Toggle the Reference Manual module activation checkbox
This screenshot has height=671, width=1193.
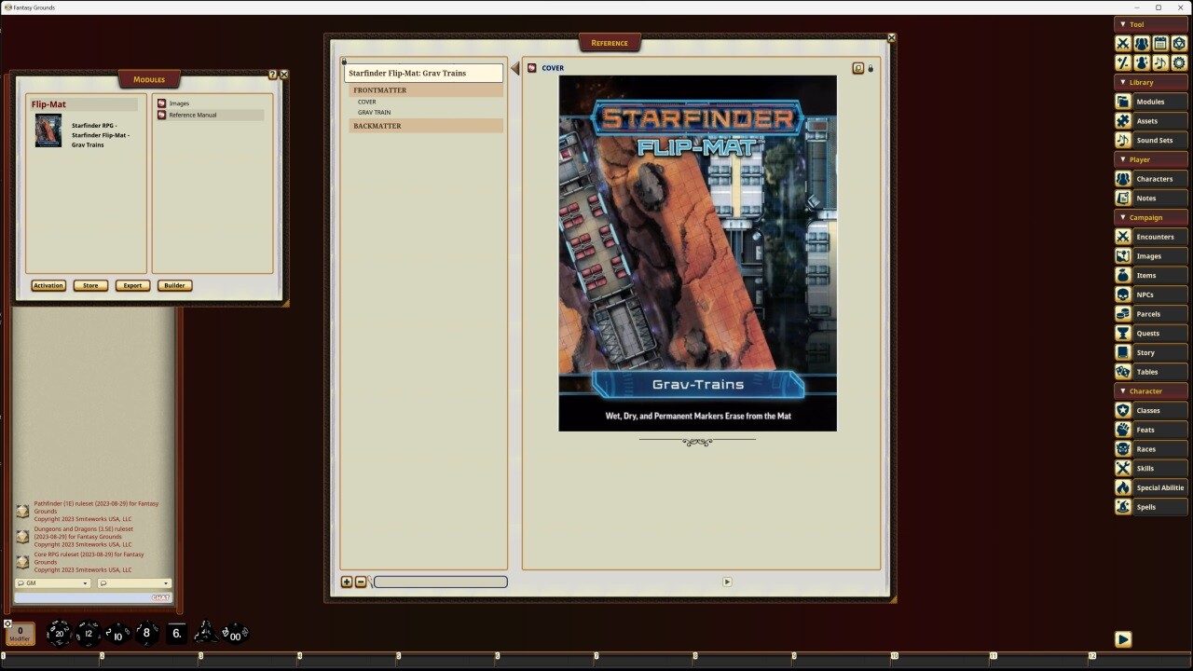[161, 115]
